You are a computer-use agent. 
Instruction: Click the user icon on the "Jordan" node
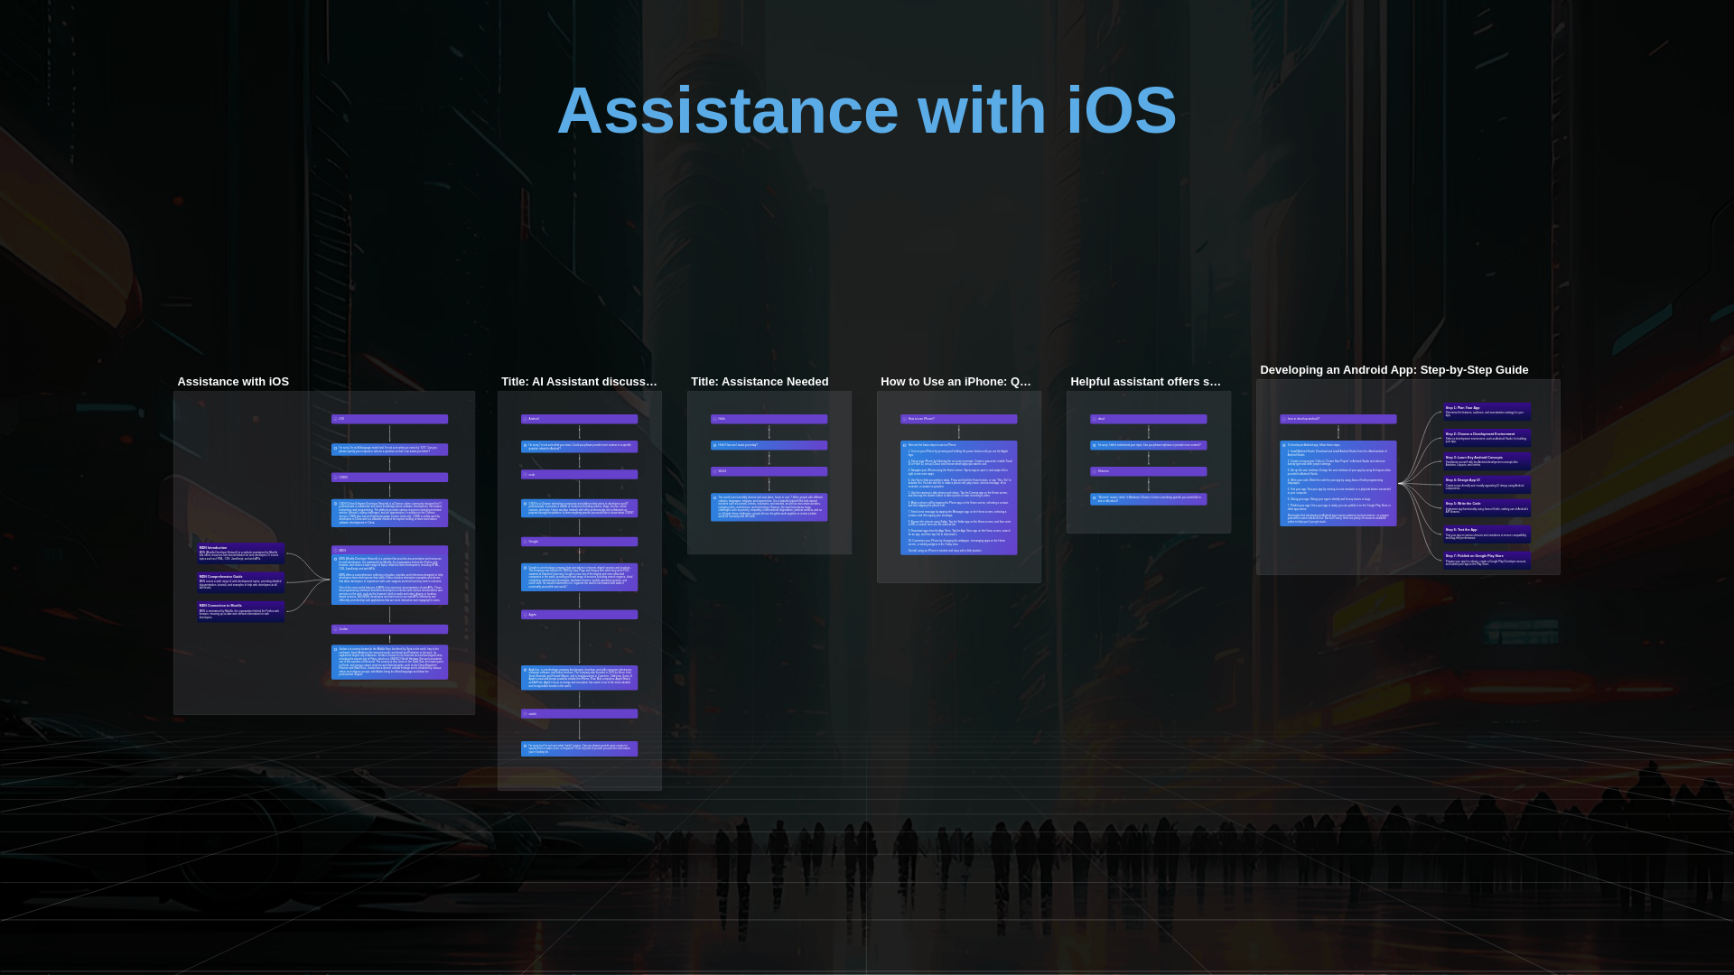click(x=335, y=629)
